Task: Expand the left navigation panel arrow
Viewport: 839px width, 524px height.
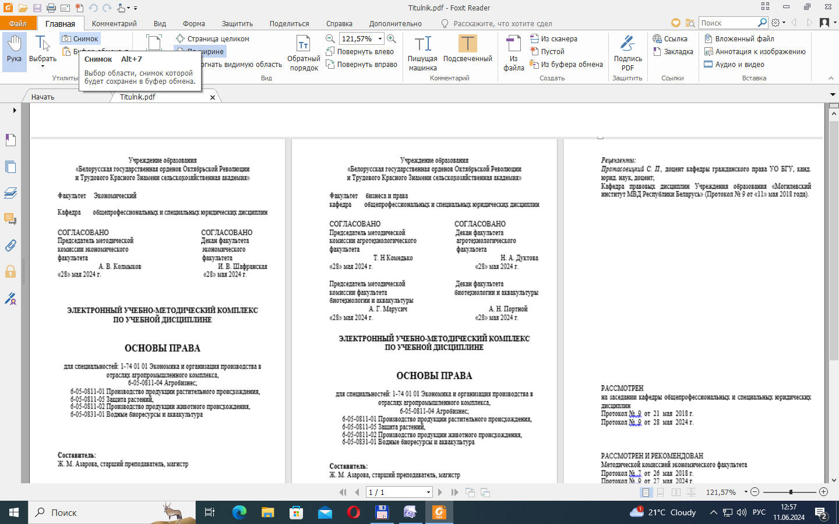Action: point(15,110)
